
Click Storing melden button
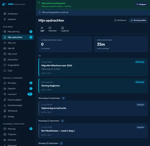(x=138, y=20)
